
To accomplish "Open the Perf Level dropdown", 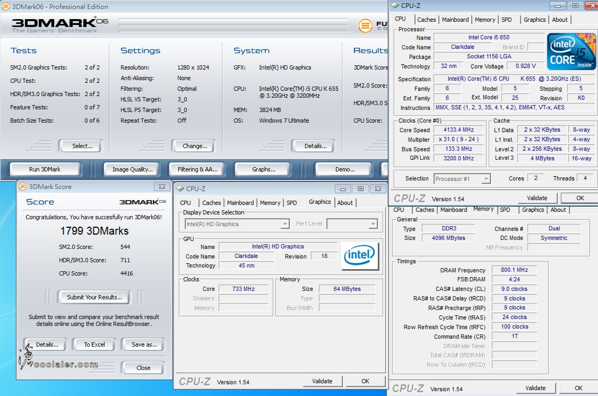I will (x=373, y=224).
